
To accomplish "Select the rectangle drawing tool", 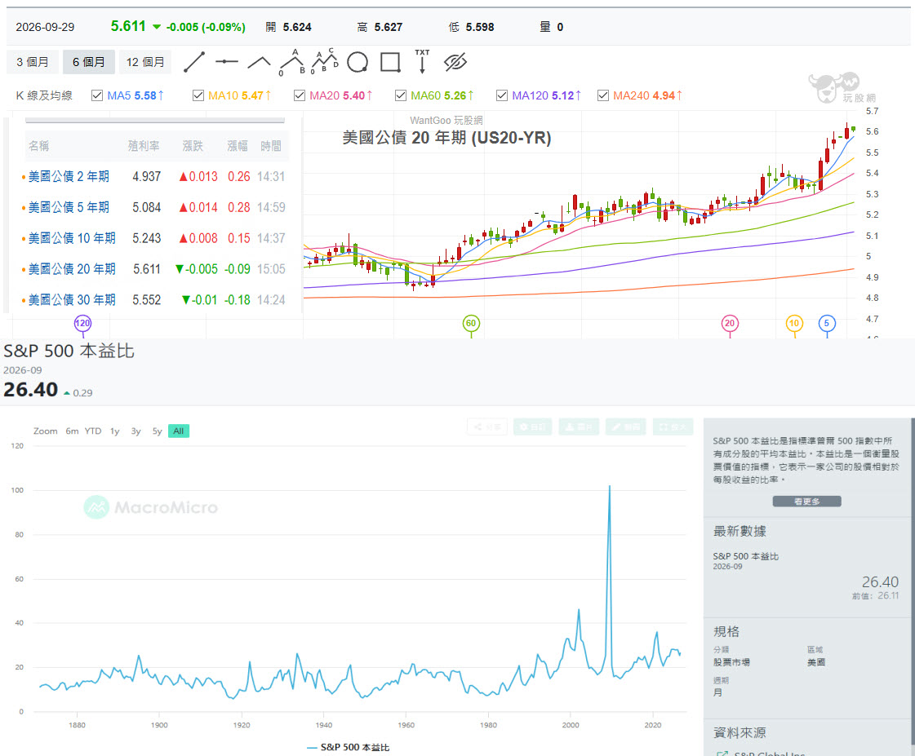I will (390, 62).
